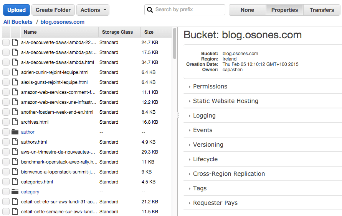Click the magnifier icon in search box
Image resolution: width=342 pixels, height=216 pixels.
[150, 10]
